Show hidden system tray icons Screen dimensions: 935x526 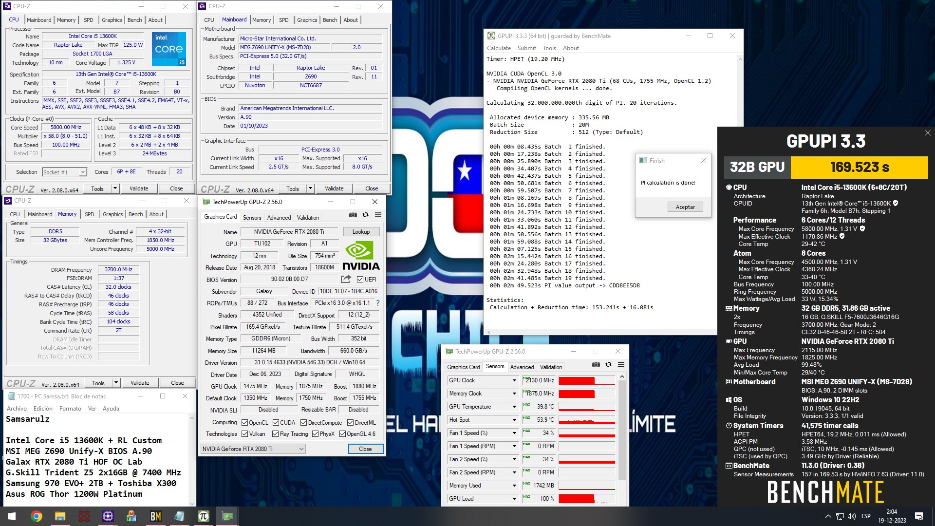coord(828,516)
